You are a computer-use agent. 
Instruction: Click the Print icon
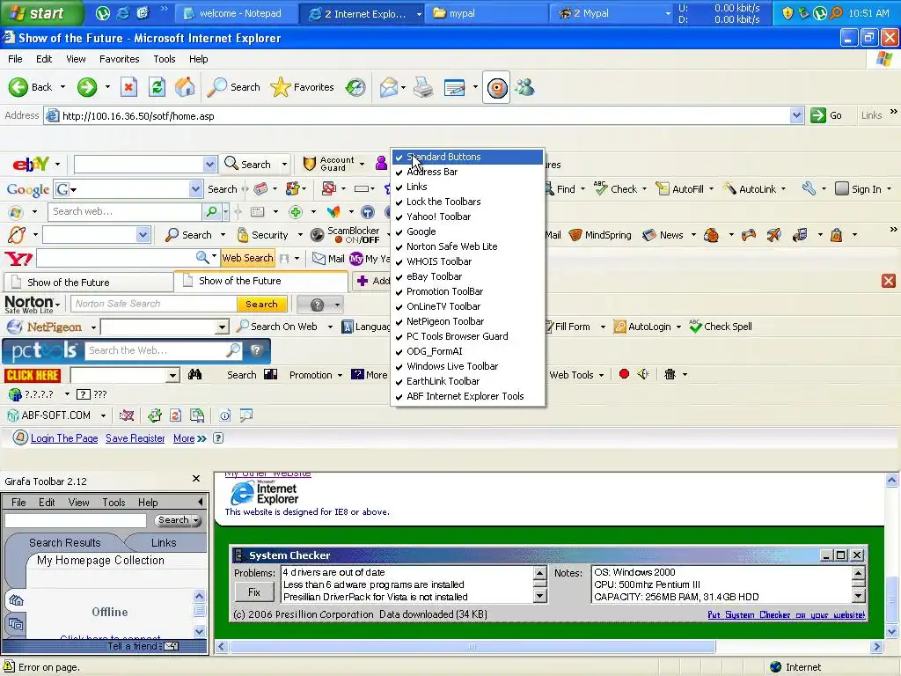click(423, 87)
